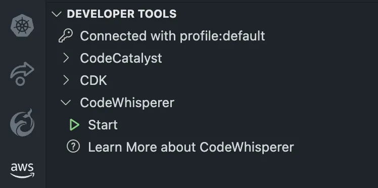378x188 pixels.
Task: Open the Kubernetes view in activity bar
Action: 22,26
